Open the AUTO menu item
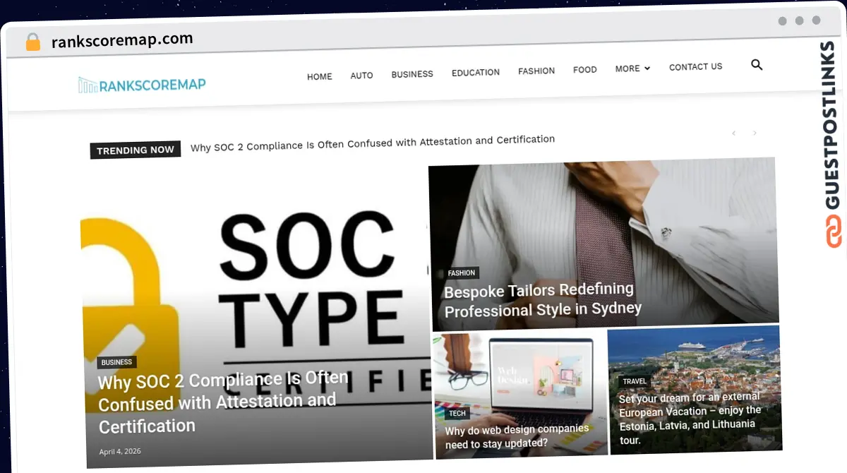The image size is (847, 473). coord(361,75)
